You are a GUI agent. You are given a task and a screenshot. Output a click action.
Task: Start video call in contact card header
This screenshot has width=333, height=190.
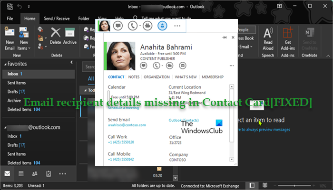point(169,66)
